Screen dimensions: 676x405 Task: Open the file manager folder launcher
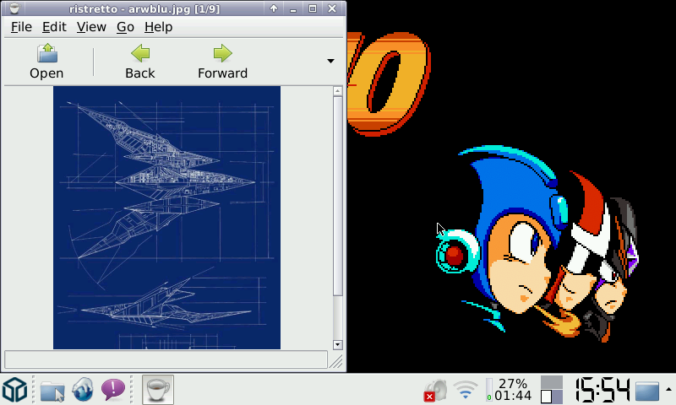[x=52, y=391]
